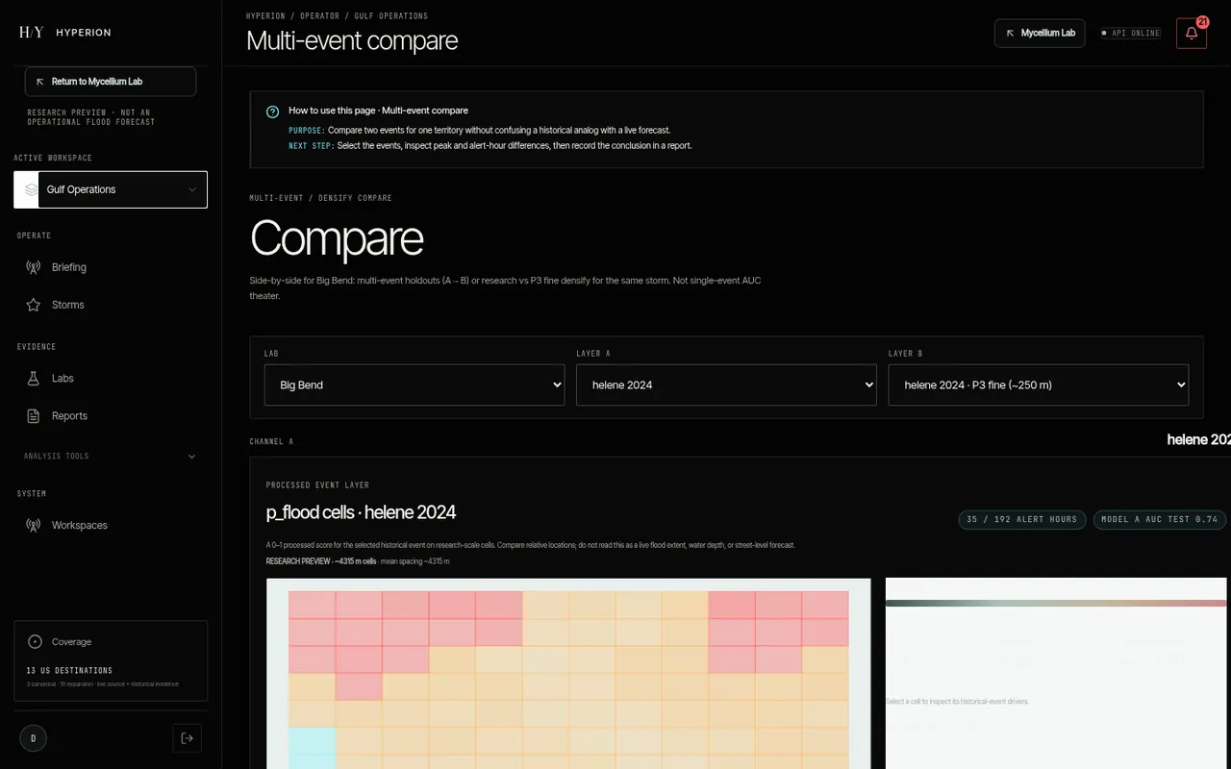Click the help question-mark icon
Image resolution: width=1231 pixels, height=769 pixels.
(273, 112)
